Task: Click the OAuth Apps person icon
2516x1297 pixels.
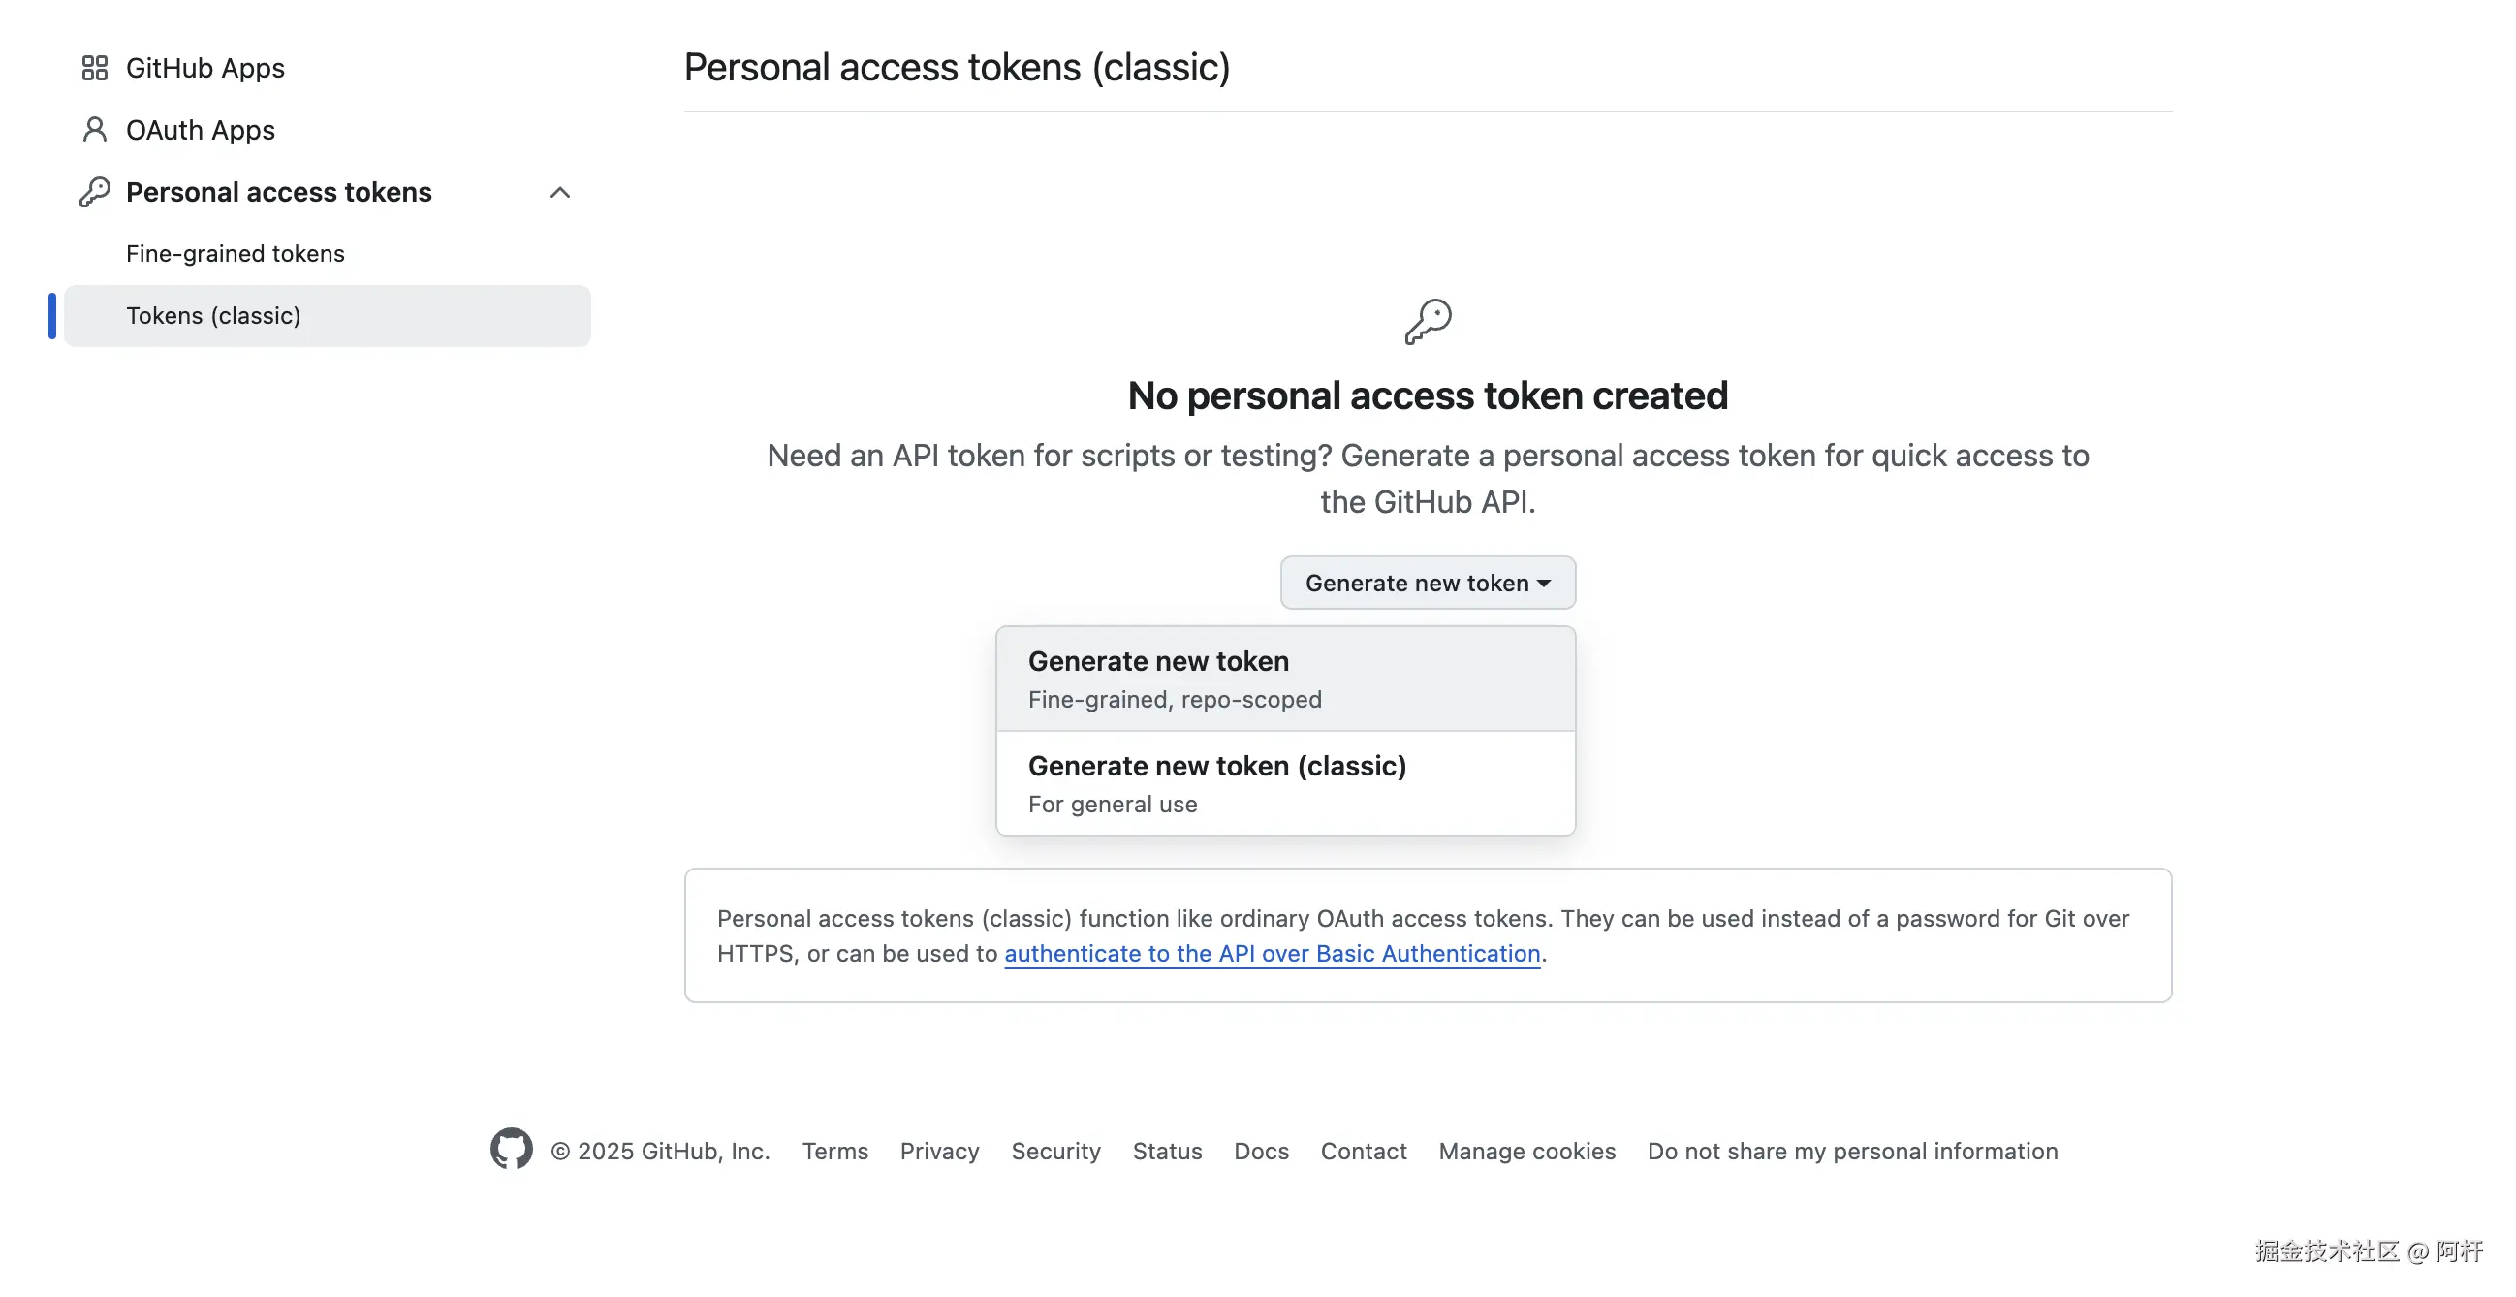Action: [x=94, y=130]
